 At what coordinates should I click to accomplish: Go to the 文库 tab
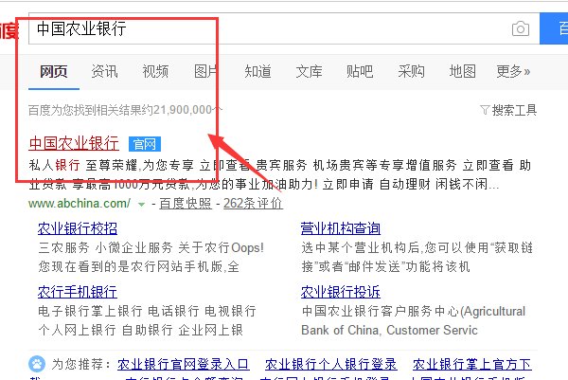pyautogui.click(x=309, y=71)
